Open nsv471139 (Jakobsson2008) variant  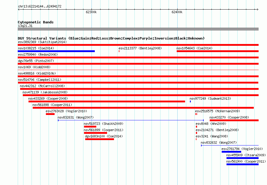click(x=45, y=92)
